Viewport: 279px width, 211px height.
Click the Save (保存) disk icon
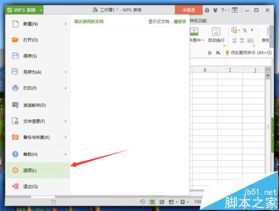click(x=15, y=56)
